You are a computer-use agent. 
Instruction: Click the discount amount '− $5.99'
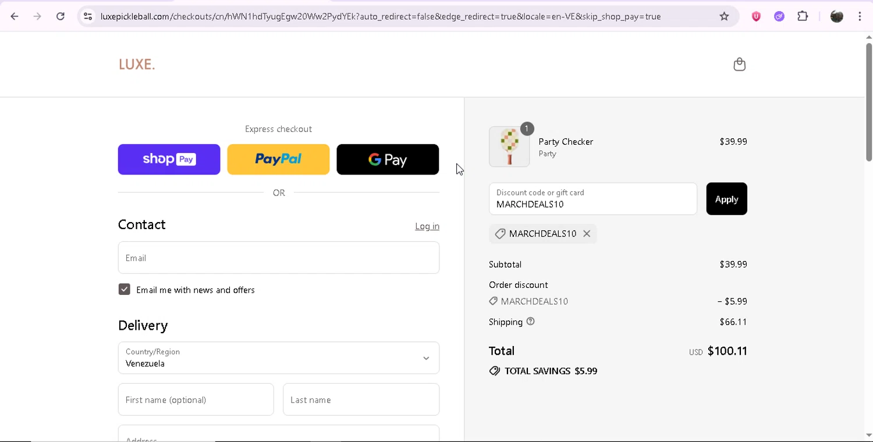(x=732, y=301)
